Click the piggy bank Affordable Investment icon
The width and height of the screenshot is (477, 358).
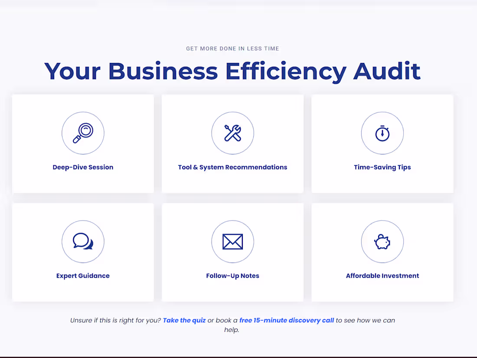click(x=382, y=241)
